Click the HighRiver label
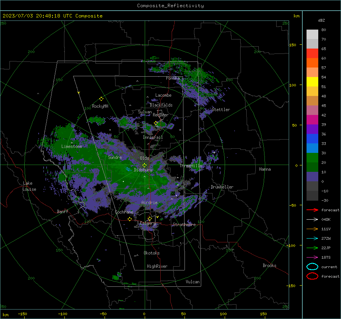 pos(157,267)
